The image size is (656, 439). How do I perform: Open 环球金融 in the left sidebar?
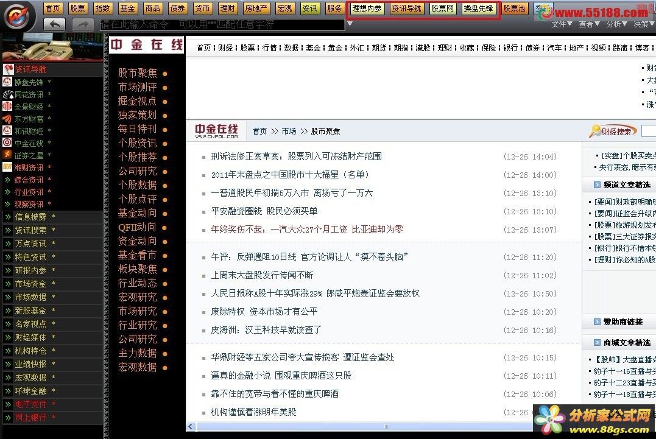30,391
